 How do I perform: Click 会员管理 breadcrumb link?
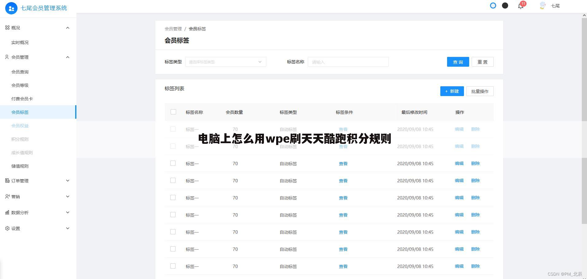(173, 29)
